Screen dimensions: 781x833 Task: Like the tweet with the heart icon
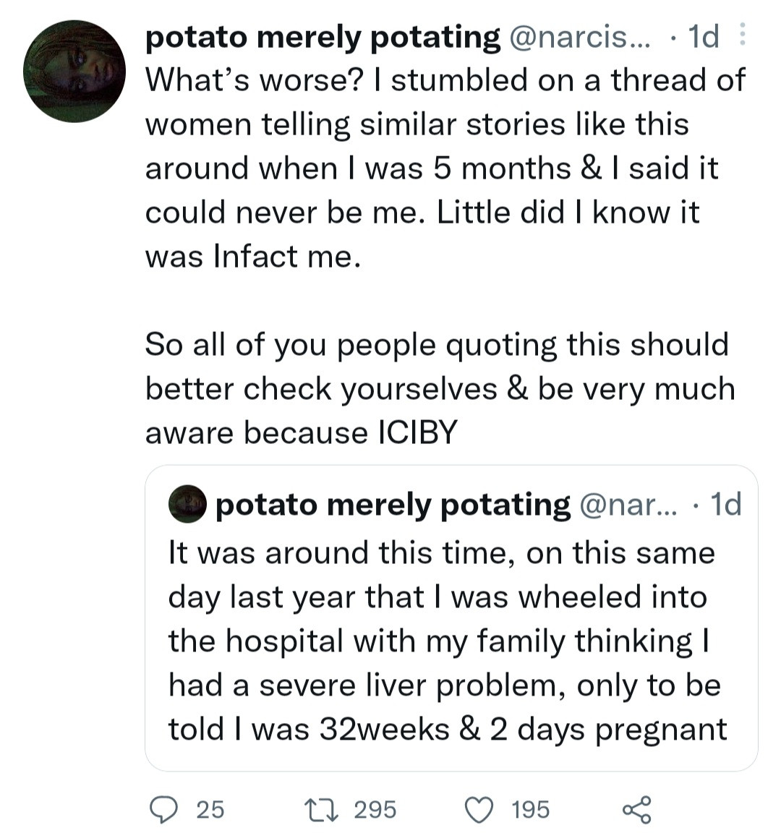(x=479, y=810)
